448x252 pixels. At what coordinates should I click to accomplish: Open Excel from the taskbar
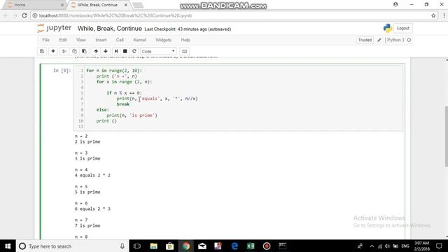click(251, 246)
